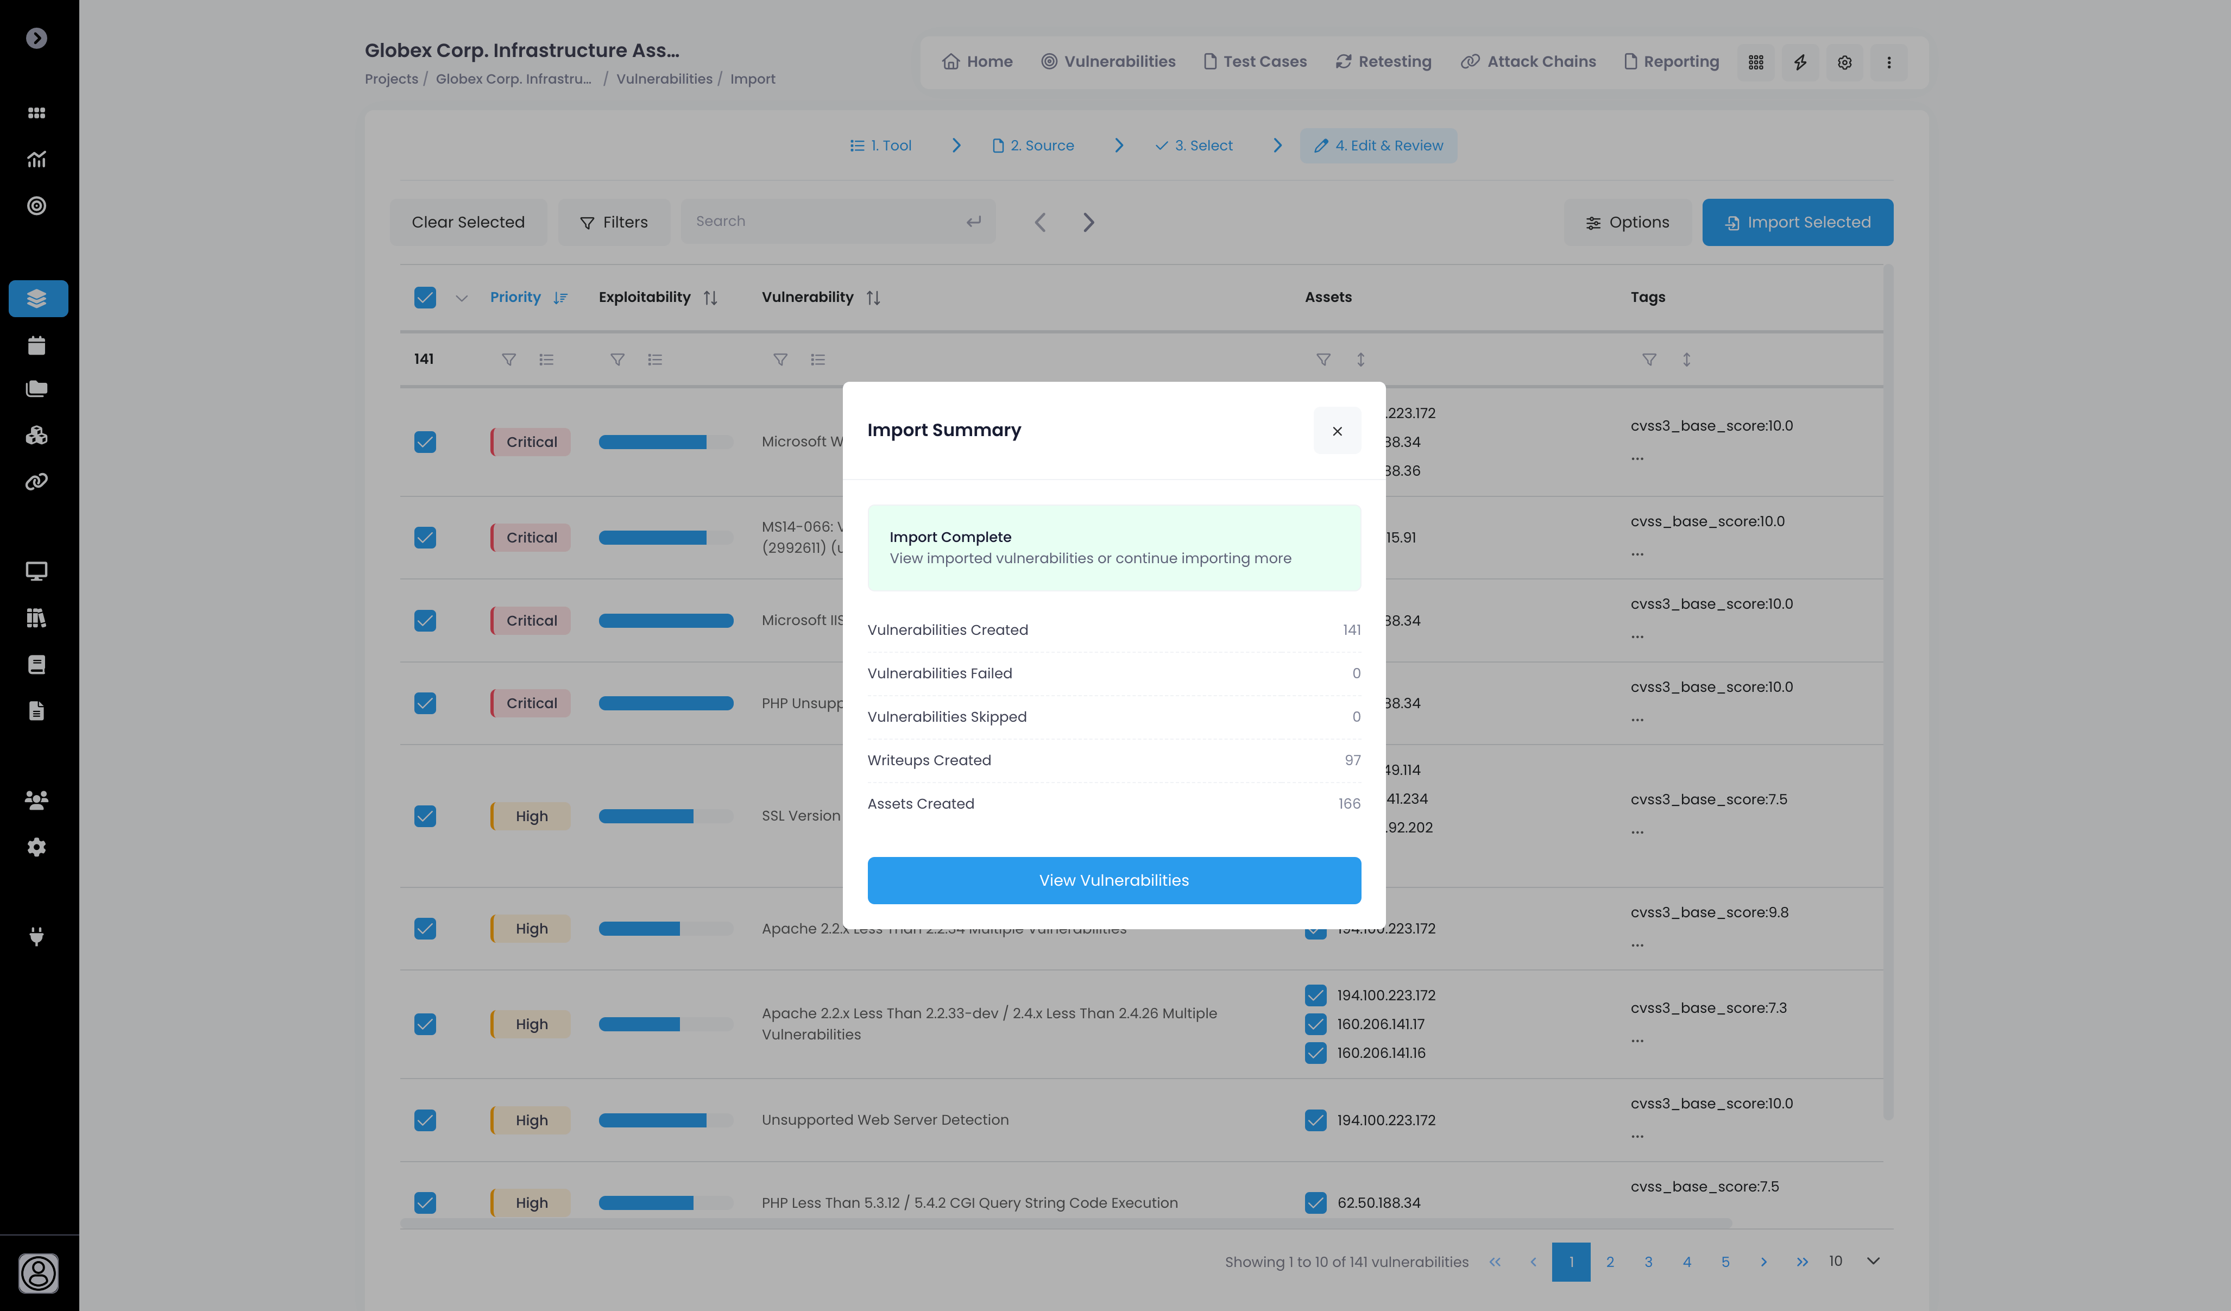Go to the Retesting tab

point(1383,61)
